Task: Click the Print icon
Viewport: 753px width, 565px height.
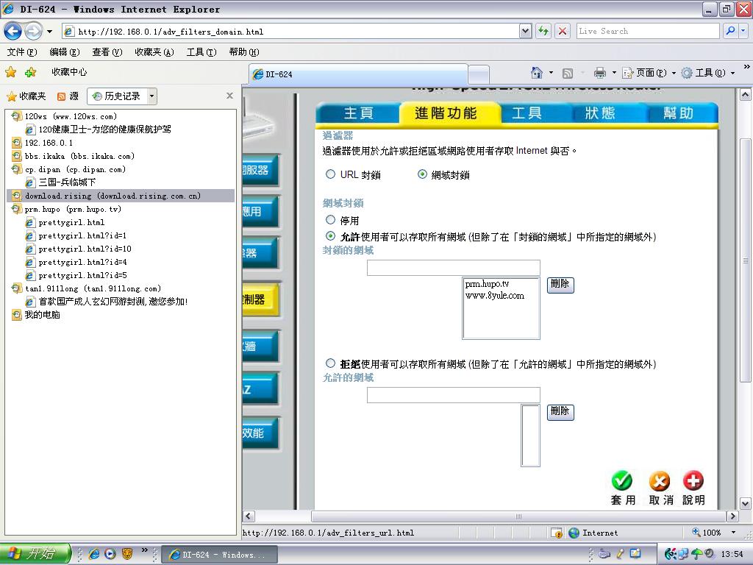Action: (x=599, y=73)
